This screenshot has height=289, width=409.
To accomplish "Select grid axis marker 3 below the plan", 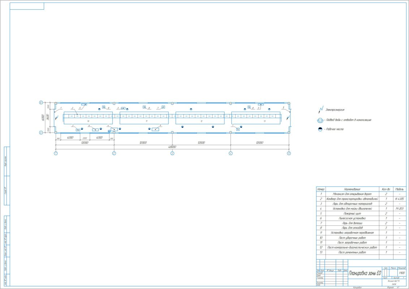I will point(172,154).
